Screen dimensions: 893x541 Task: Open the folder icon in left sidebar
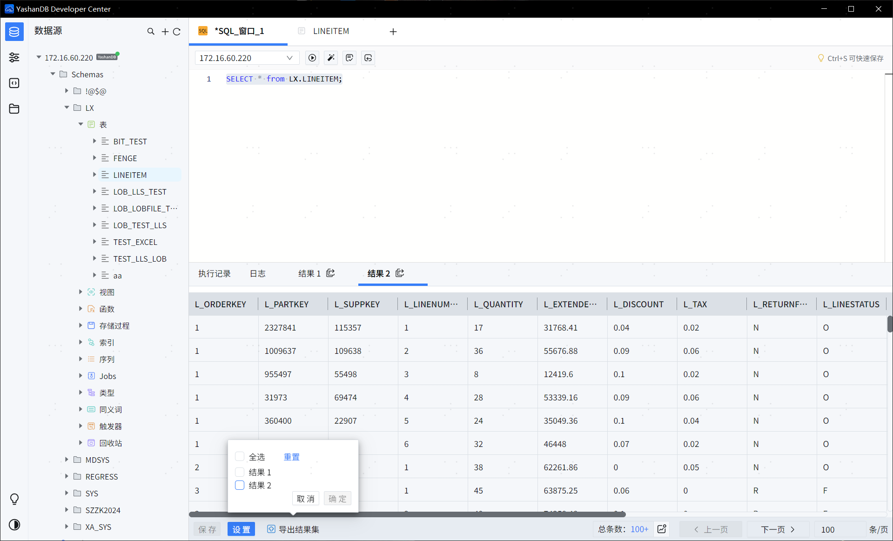click(x=14, y=108)
